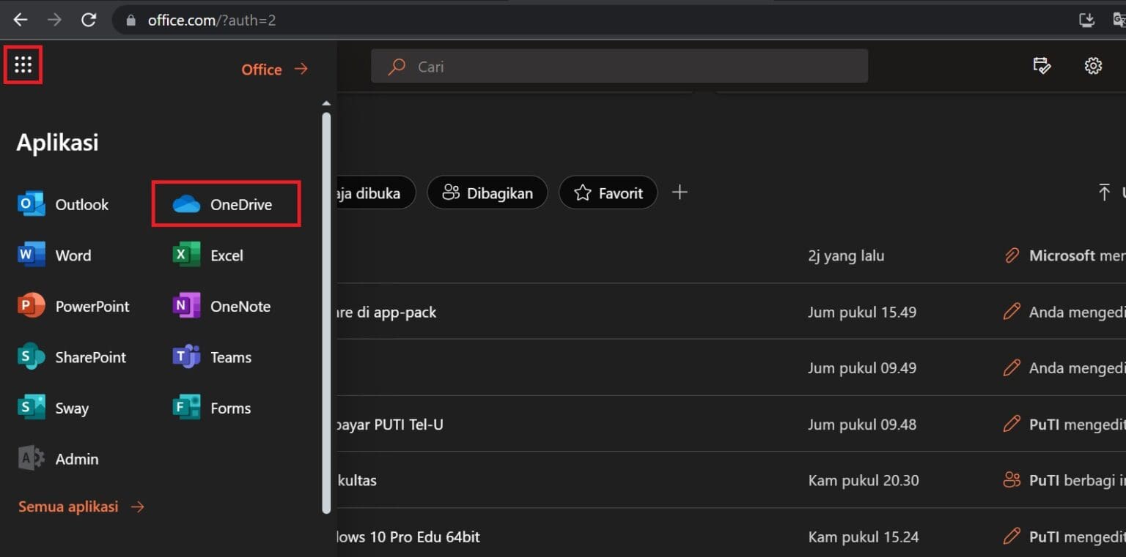The height and width of the screenshot is (557, 1126).
Task: Launch SharePoint from the apps panel
Action: pyautogui.click(x=72, y=357)
